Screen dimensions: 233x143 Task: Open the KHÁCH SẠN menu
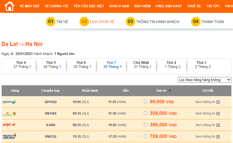click(119, 6)
